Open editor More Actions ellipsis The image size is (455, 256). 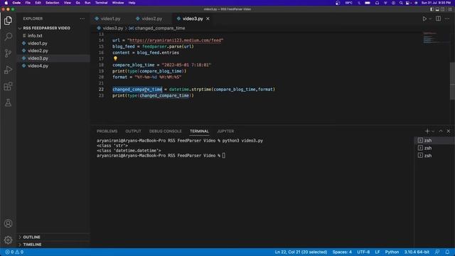[447, 18]
